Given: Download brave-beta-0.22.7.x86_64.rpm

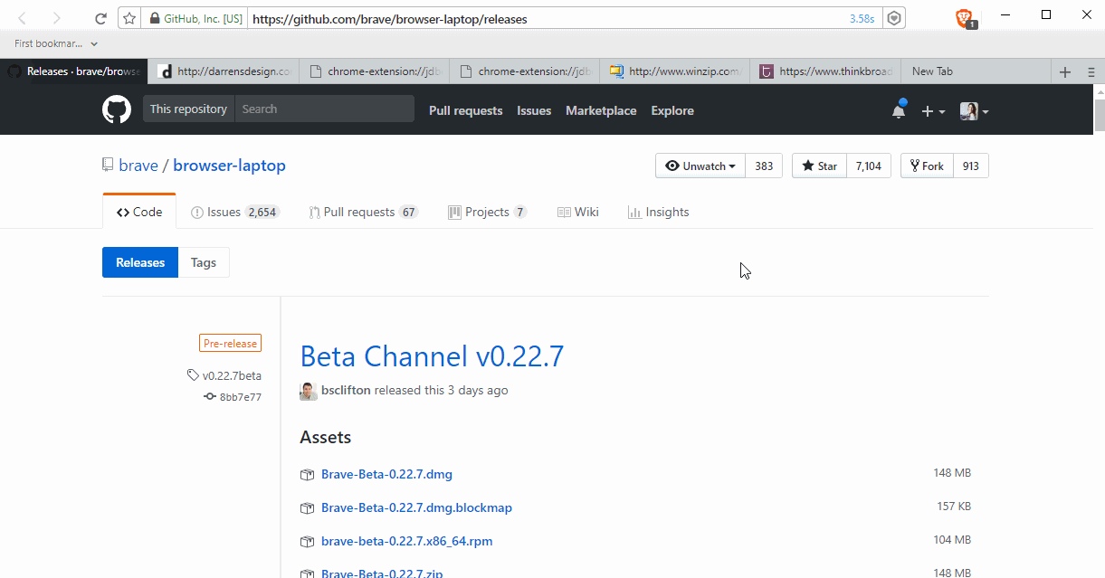Looking at the screenshot, I should (406, 541).
